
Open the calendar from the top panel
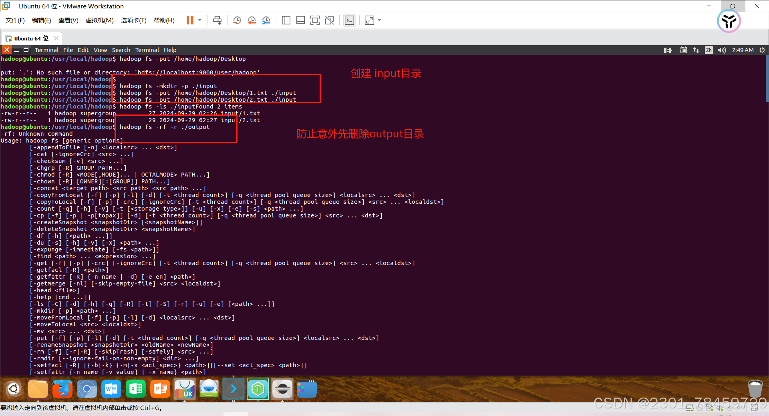pyautogui.click(x=683, y=50)
